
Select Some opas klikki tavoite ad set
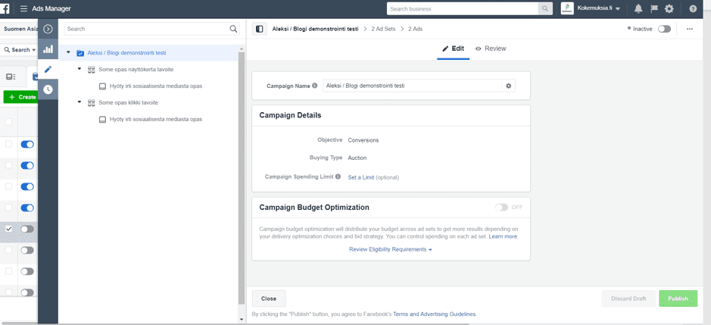click(x=128, y=102)
